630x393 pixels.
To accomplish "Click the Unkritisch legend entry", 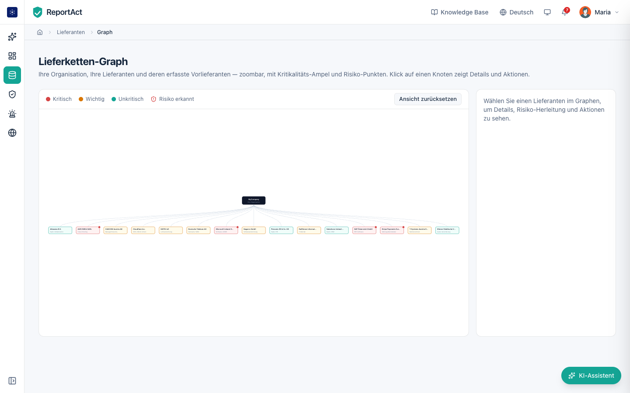I will (x=127, y=99).
